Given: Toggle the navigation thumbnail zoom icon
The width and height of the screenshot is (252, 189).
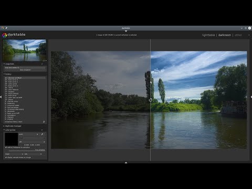Looking at the screenshot, I should coord(44,61).
